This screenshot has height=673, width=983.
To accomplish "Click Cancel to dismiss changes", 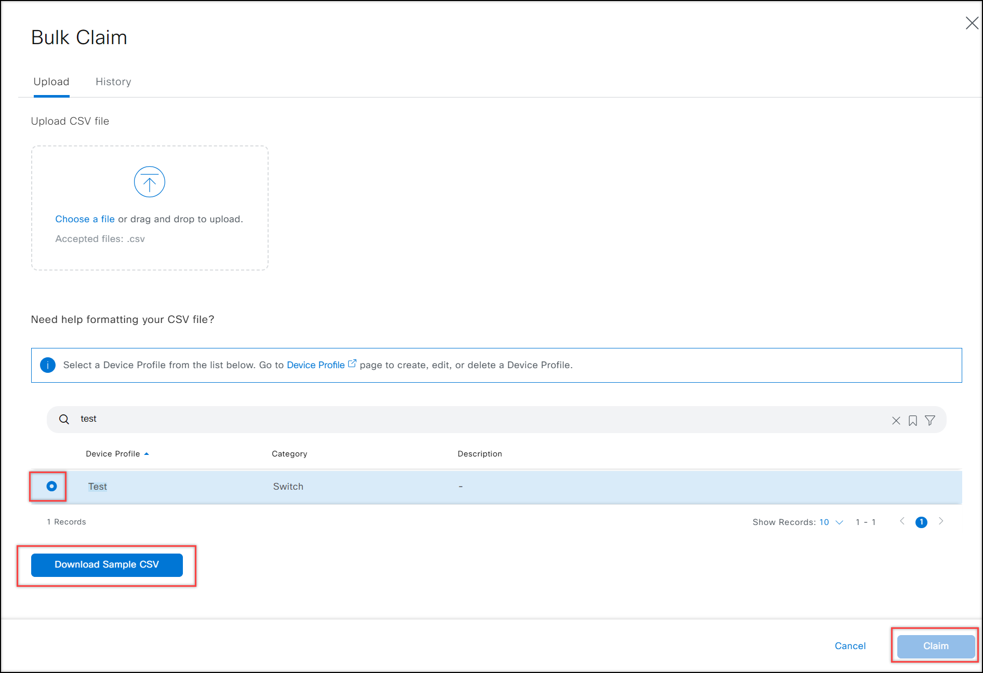I will pyautogui.click(x=850, y=645).
